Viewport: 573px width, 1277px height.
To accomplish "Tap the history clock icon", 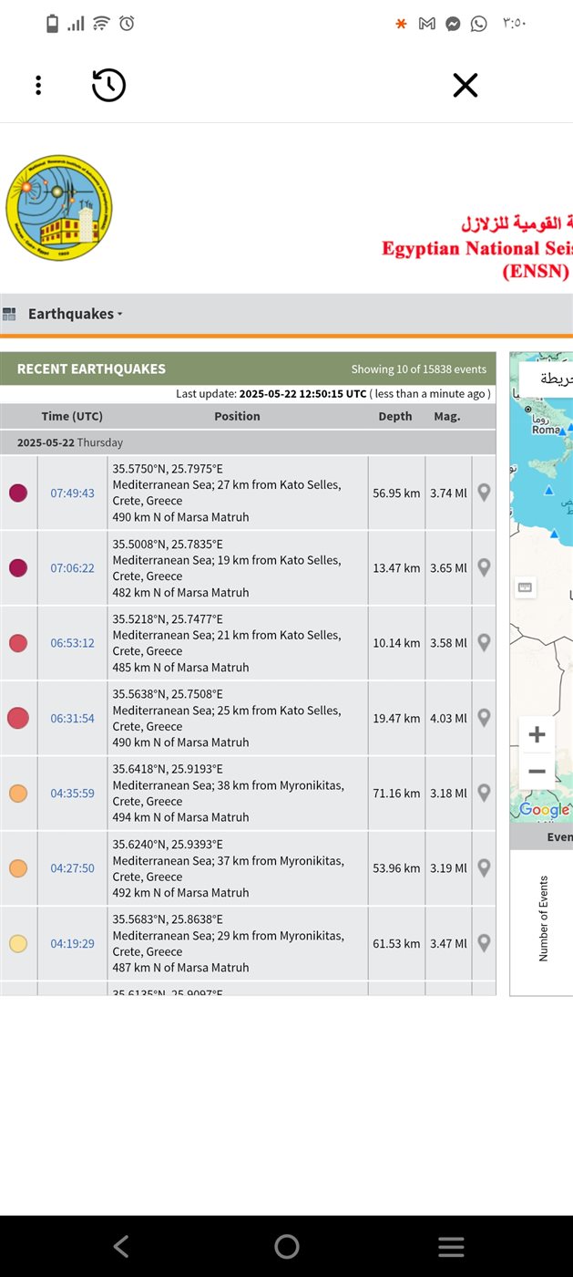I will 108,86.
